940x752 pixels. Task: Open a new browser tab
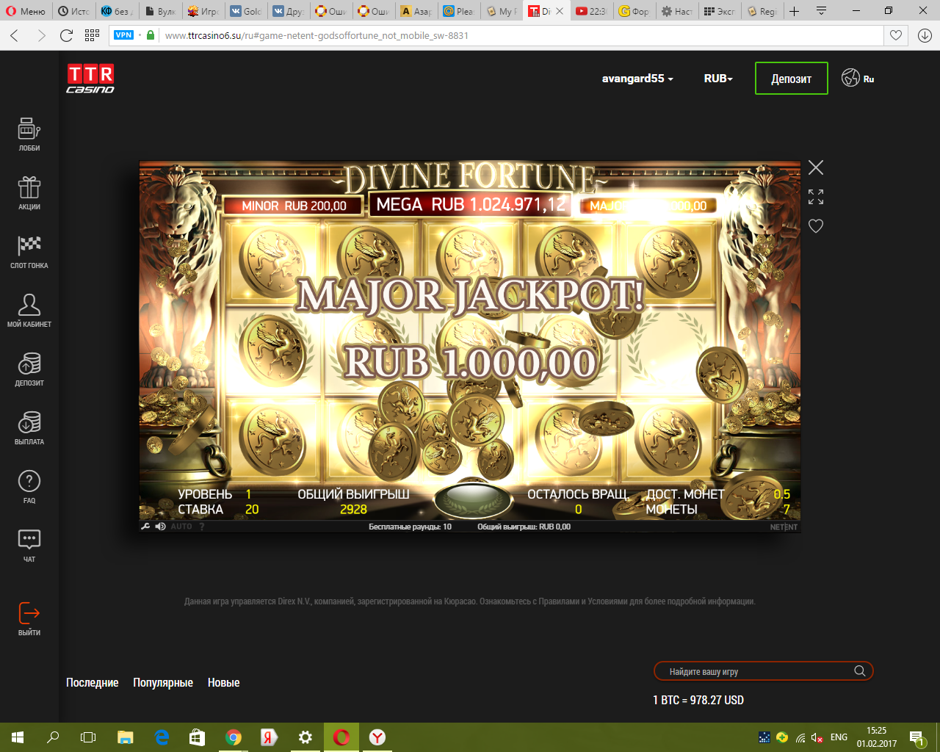(x=794, y=11)
